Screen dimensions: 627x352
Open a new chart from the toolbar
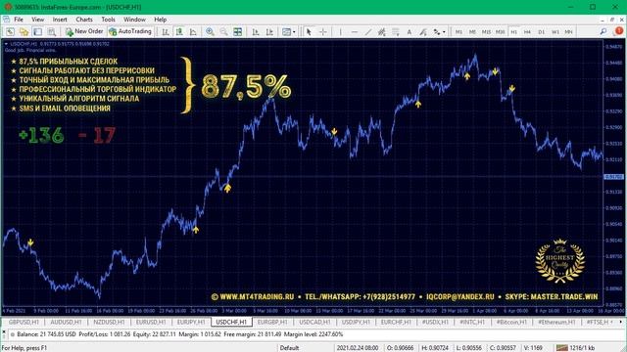click(x=10, y=31)
